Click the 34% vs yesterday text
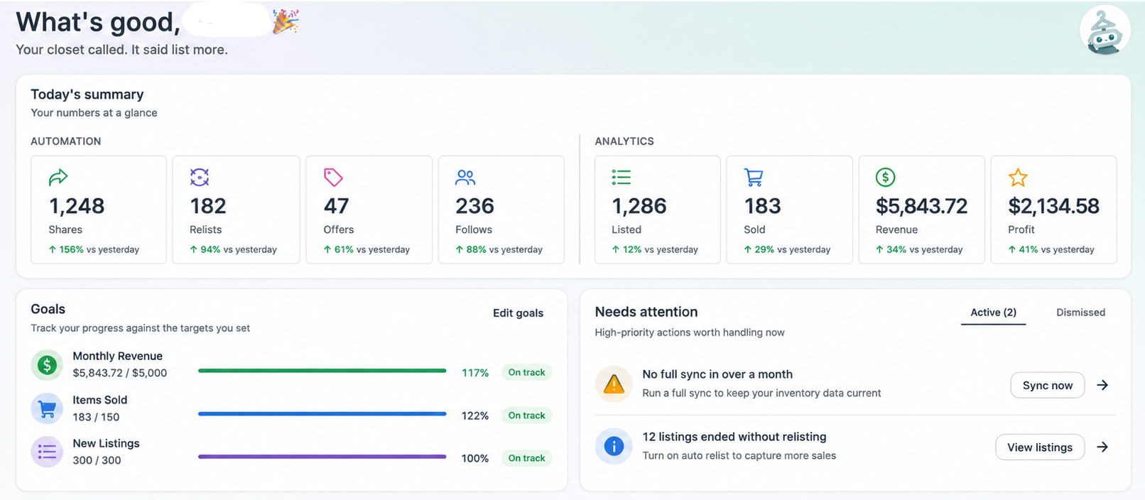The image size is (1145, 500). (919, 249)
